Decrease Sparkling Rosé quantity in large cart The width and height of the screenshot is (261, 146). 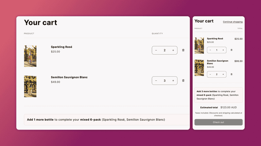(156, 50)
